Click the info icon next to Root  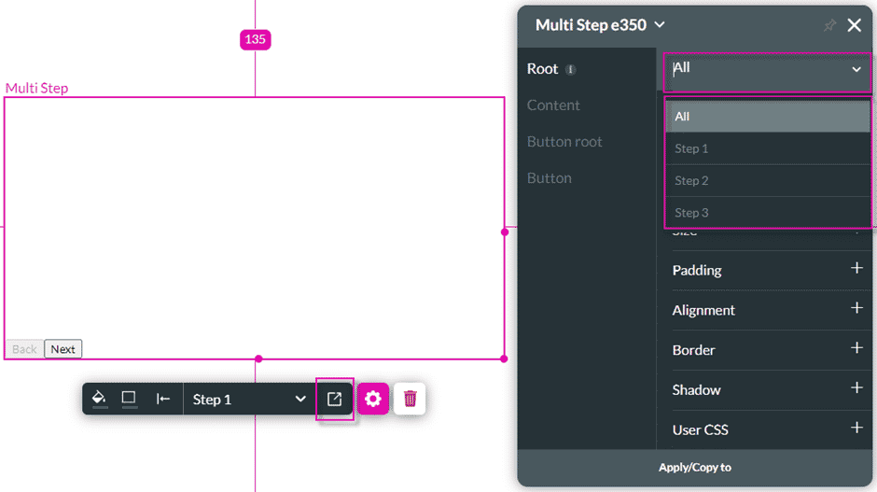point(570,69)
